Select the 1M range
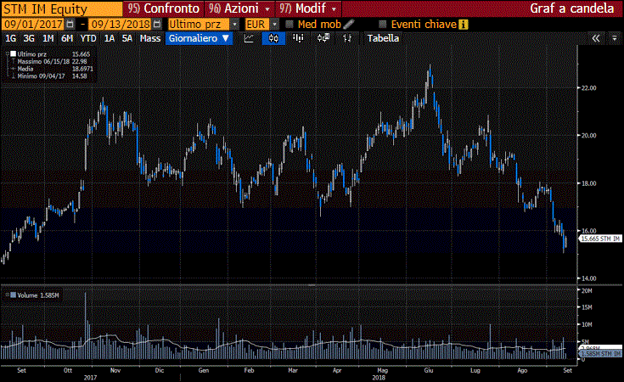624x382 pixels. point(48,38)
